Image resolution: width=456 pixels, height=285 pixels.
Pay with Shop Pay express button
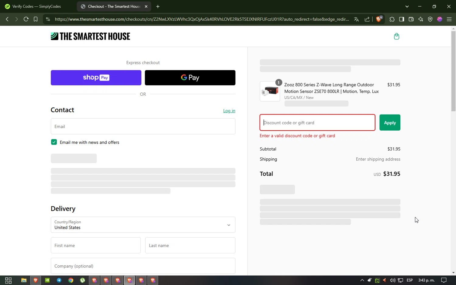pyautogui.click(x=96, y=78)
